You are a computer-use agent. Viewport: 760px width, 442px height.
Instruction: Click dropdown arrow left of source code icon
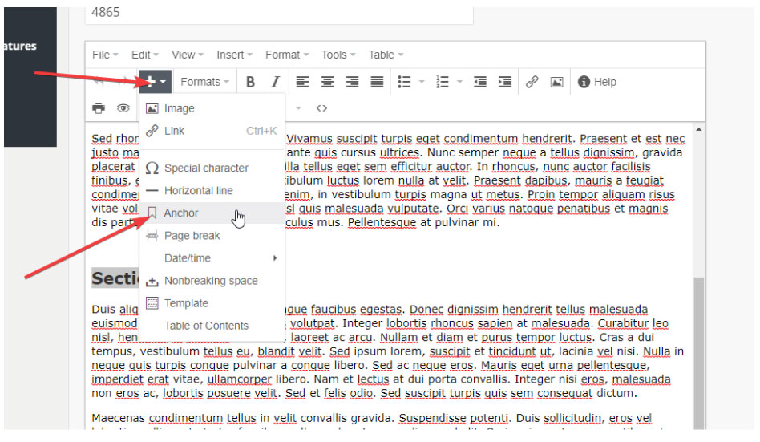tap(298, 108)
